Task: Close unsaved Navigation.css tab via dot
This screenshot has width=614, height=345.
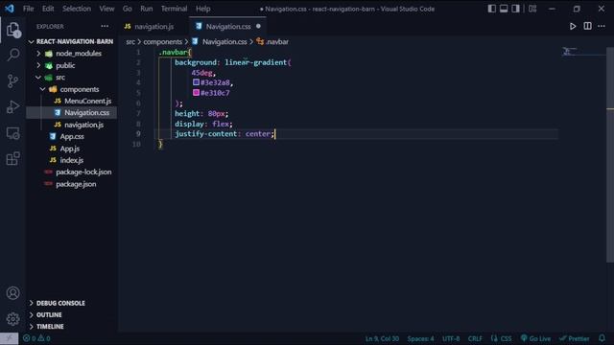Action: 258,26
